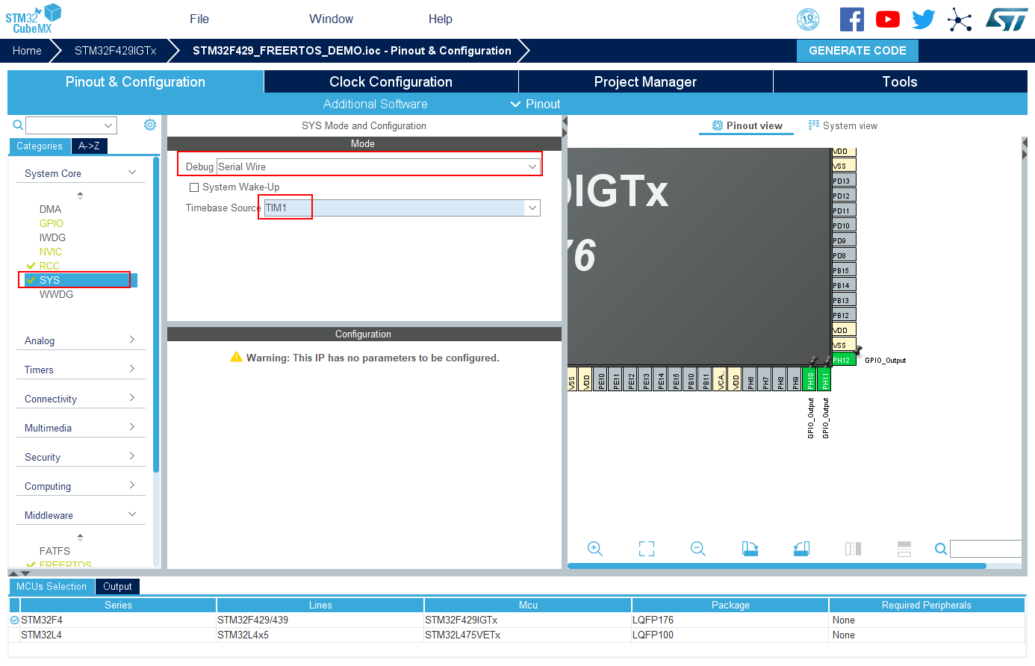1035x666 pixels.
Task: Open the Help menu
Action: (x=440, y=19)
